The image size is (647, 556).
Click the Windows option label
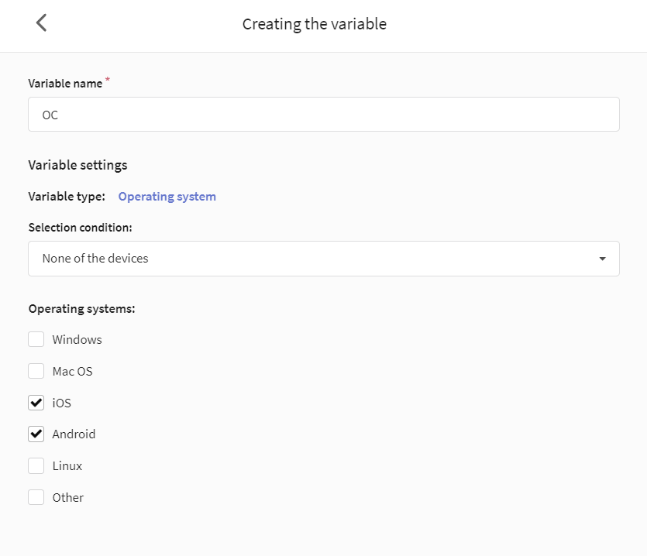[77, 339]
